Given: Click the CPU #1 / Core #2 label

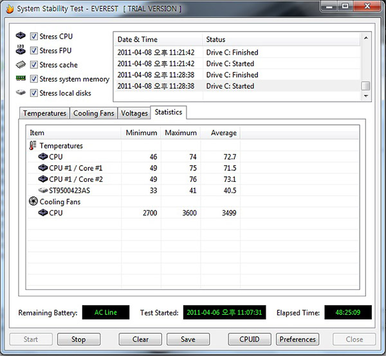Looking at the screenshot, I should click(75, 179).
